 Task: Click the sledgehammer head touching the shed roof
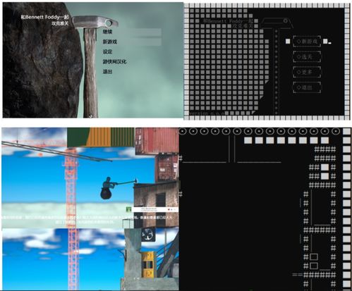(135, 181)
